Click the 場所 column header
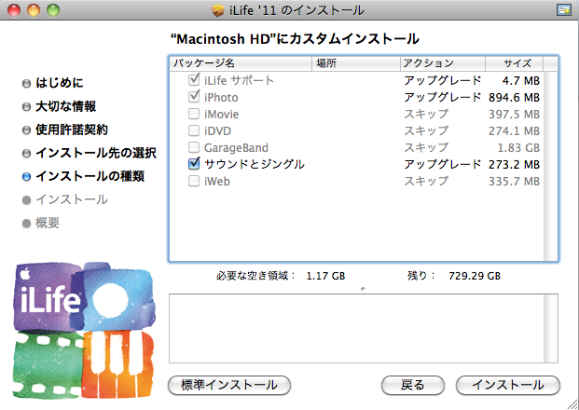This screenshot has height=410, width=579. point(356,63)
